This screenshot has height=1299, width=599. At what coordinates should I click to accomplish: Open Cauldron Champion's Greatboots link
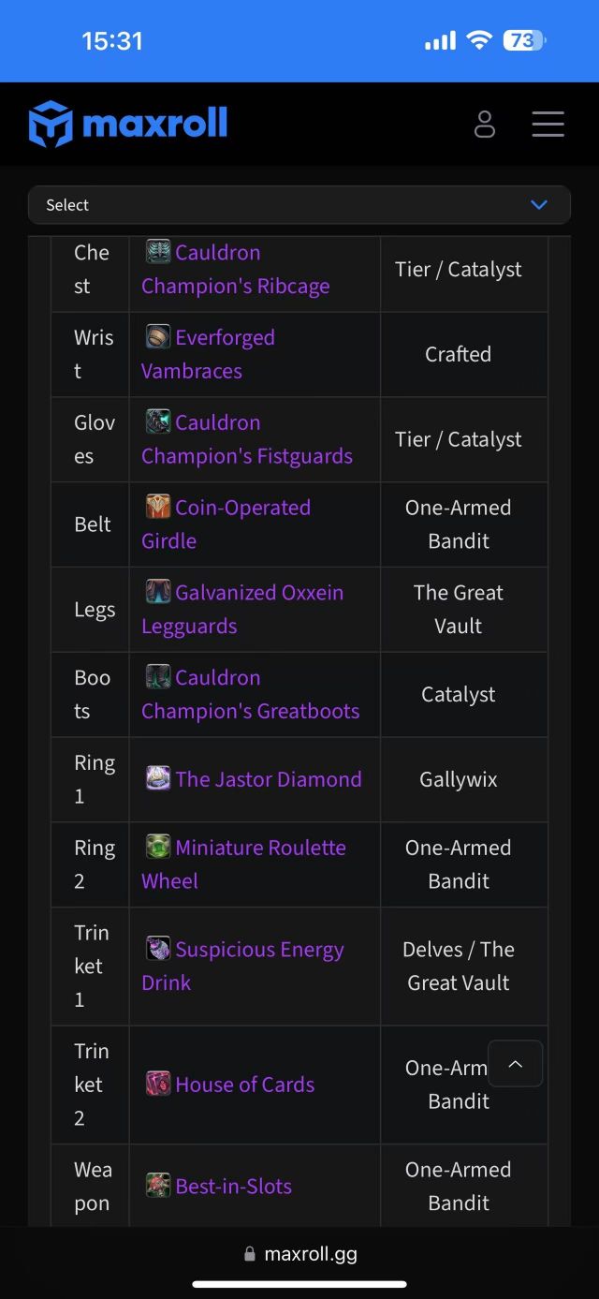pos(250,695)
